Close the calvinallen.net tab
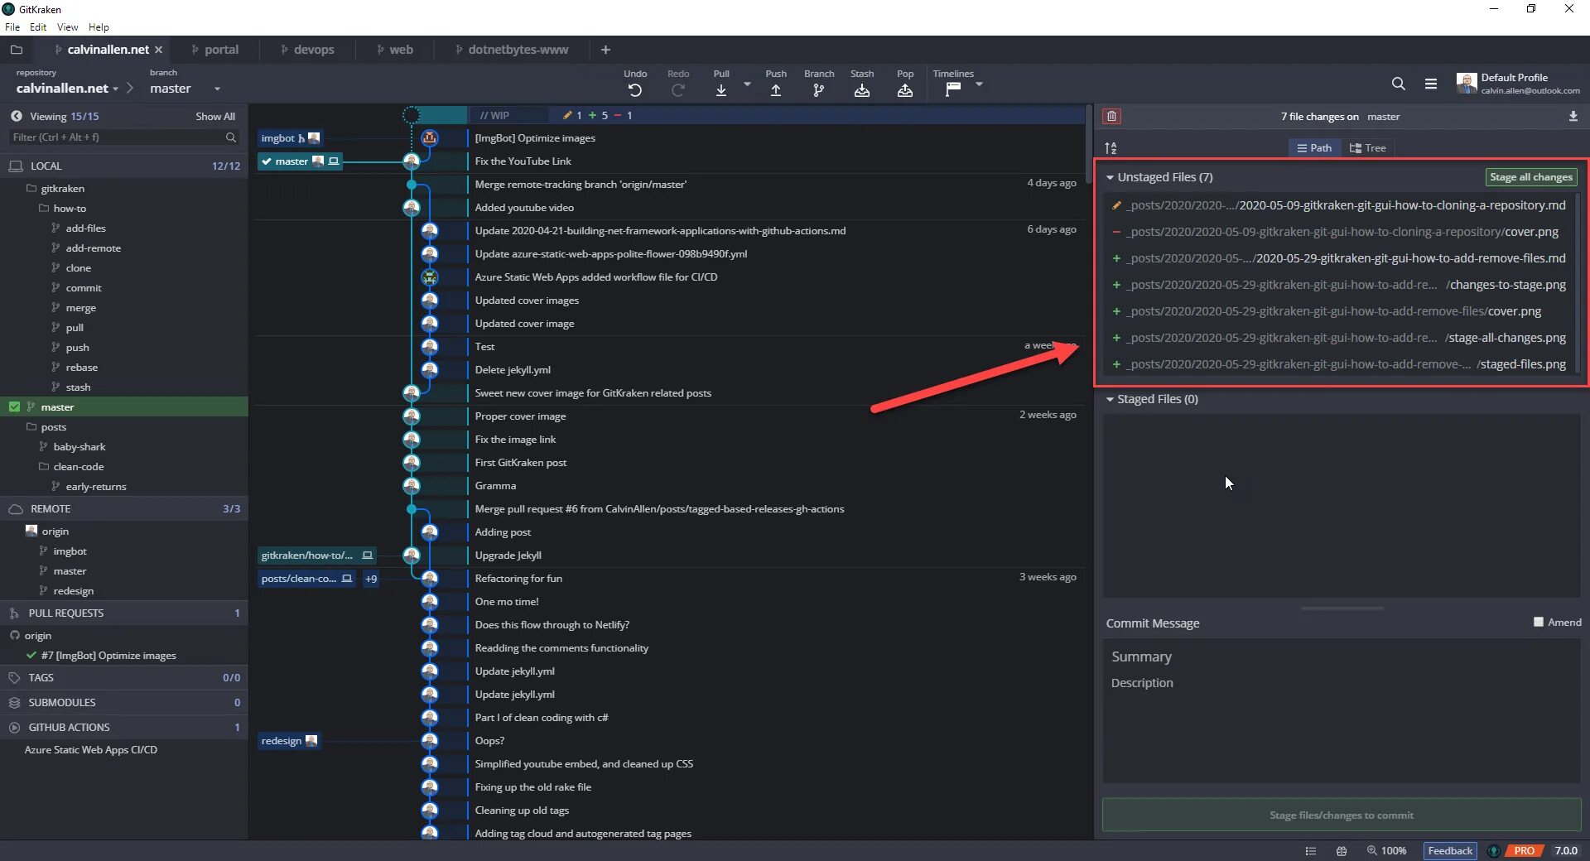The width and height of the screenshot is (1590, 861). point(158,50)
